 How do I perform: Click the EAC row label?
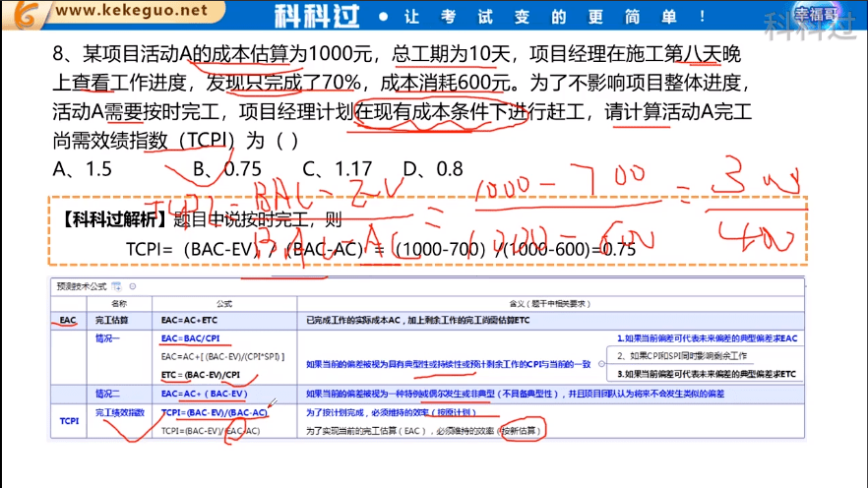[68, 320]
